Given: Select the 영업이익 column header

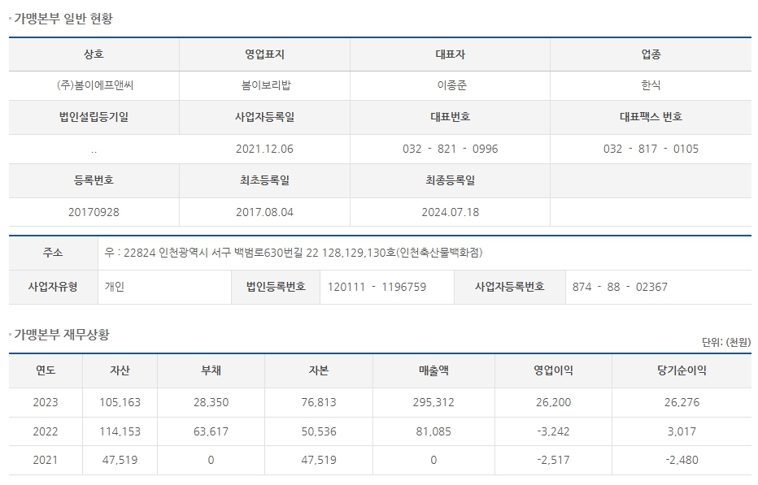Looking at the screenshot, I should coord(554,370).
